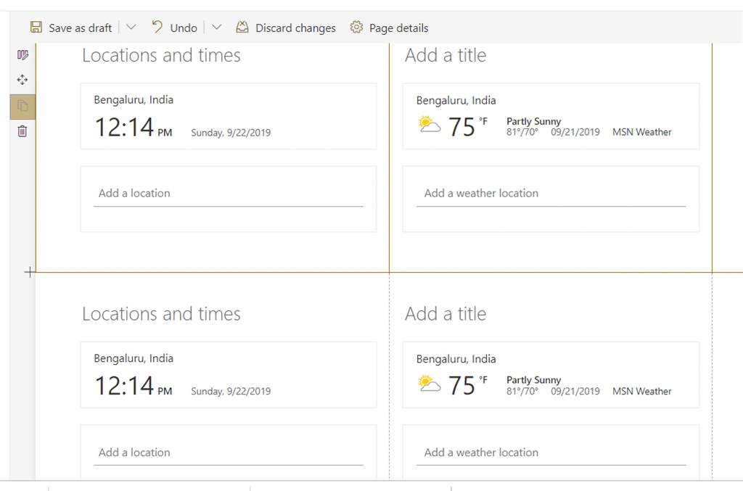
Task: Click the highlighted Duplicate section icon
Action: [x=22, y=106]
